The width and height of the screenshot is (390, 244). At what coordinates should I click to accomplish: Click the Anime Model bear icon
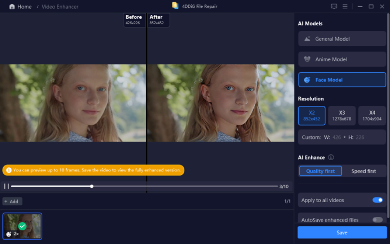tap(308, 59)
